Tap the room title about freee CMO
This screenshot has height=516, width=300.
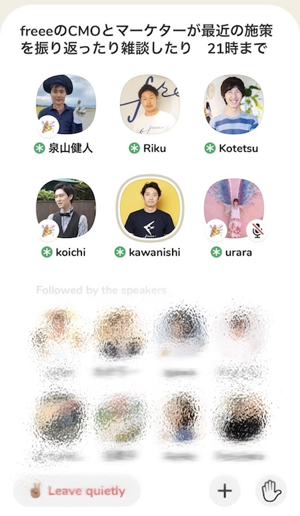[x=147, y=40]
